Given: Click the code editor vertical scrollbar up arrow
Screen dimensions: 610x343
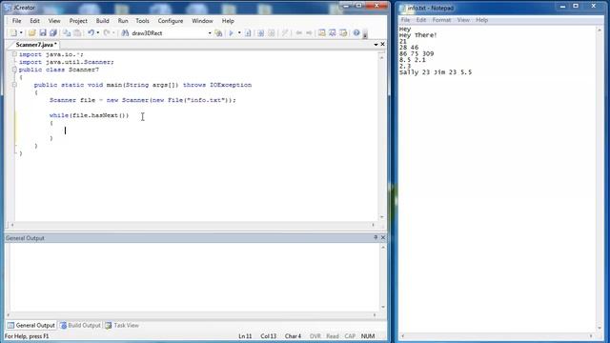Looking at the screenshot, I should coord(381,57).
